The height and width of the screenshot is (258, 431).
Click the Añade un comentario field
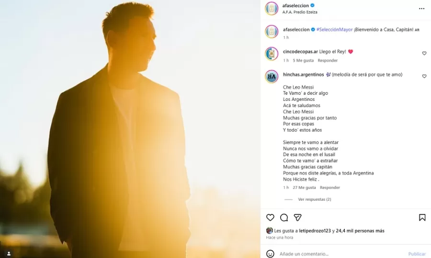tap(341, 254)
